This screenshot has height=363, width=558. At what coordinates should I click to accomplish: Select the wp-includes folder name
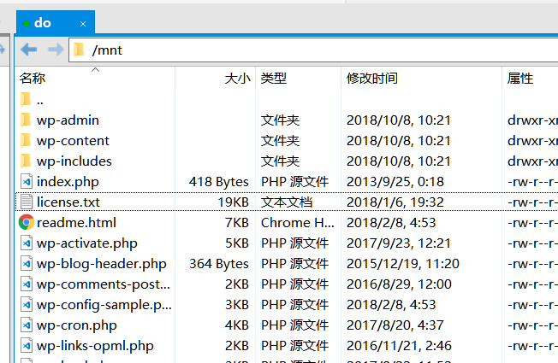click(x=74, y=161)
